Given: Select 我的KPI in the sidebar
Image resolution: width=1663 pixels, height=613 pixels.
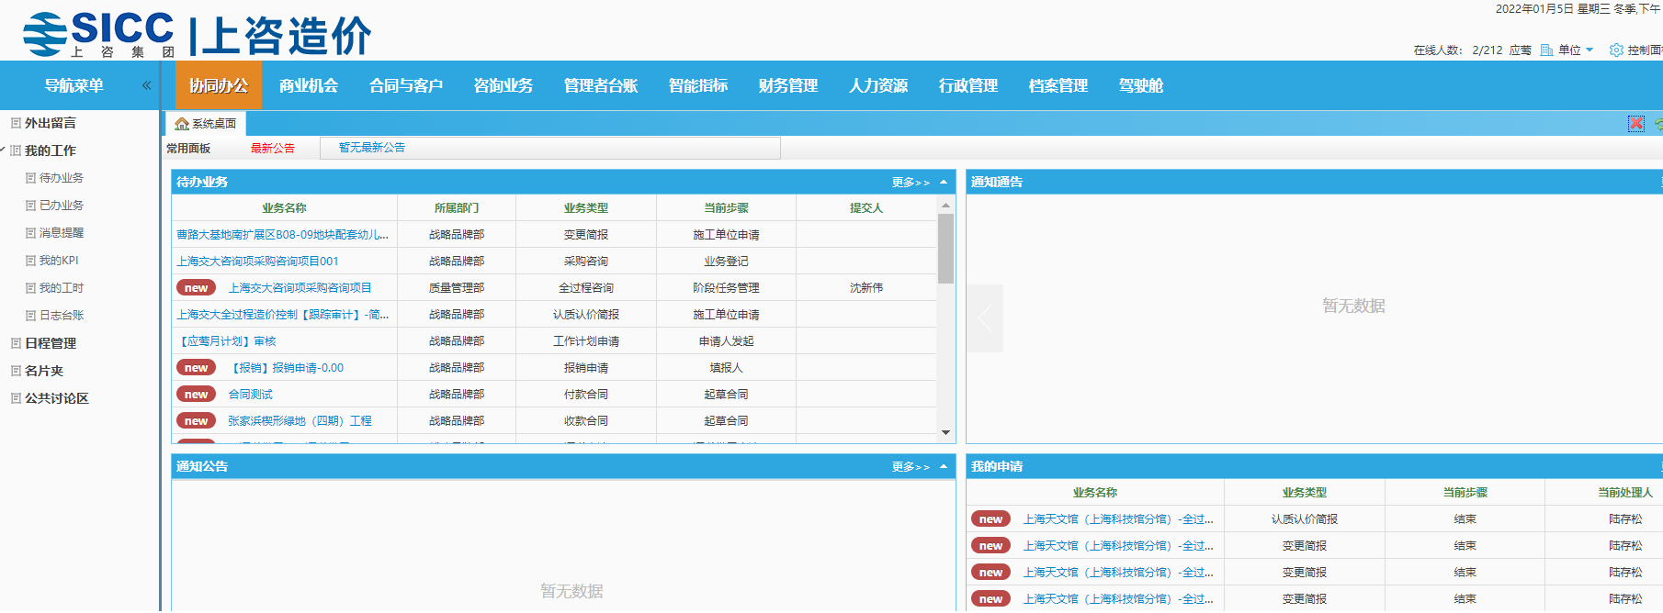Looking at the screenshot, I should coord(59,261).
